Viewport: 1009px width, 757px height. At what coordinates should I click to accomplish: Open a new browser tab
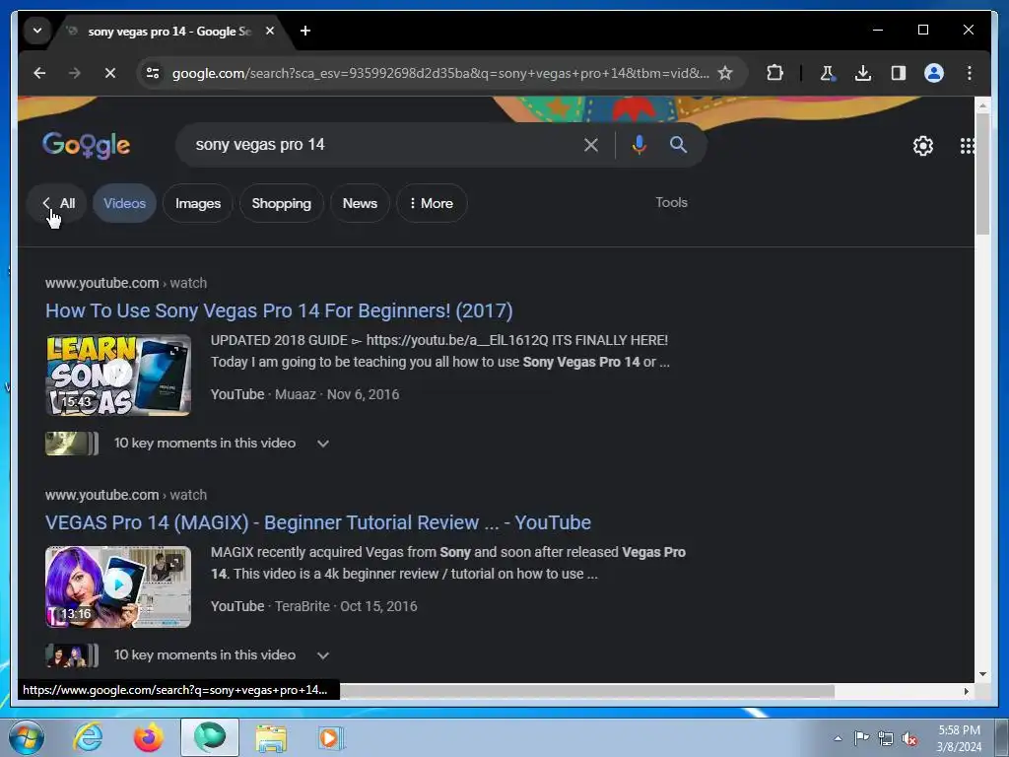click(x=305, y=31)
